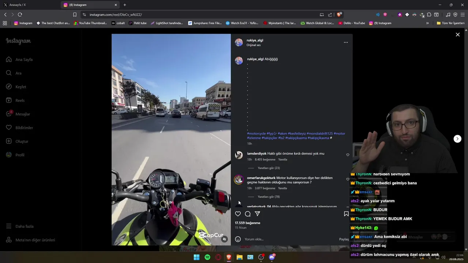Add a comment in 'Yorum ekle...' field
The height and width of the screenshot is (263, 468).
coord(291,239)
